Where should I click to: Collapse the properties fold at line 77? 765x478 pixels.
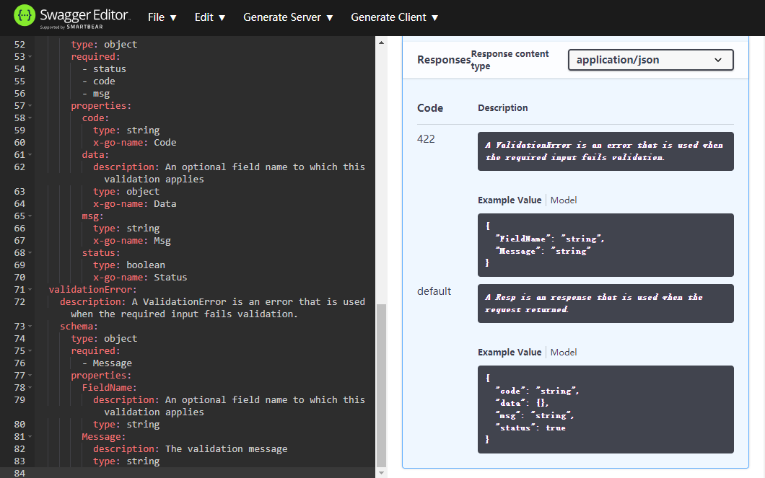(x=30, y=376)
